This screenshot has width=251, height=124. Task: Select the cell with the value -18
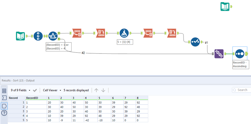(104, 120)
